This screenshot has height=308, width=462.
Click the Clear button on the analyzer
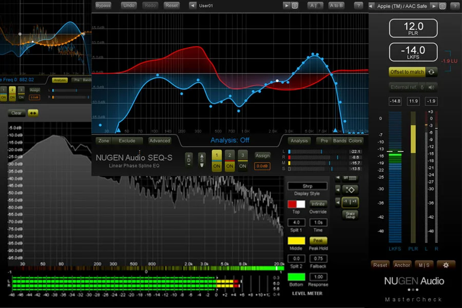click(16, 113)
